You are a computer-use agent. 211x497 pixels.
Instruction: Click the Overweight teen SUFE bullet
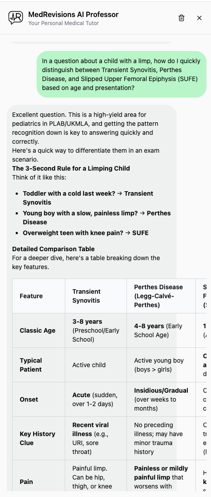click(x=85, y=233)
